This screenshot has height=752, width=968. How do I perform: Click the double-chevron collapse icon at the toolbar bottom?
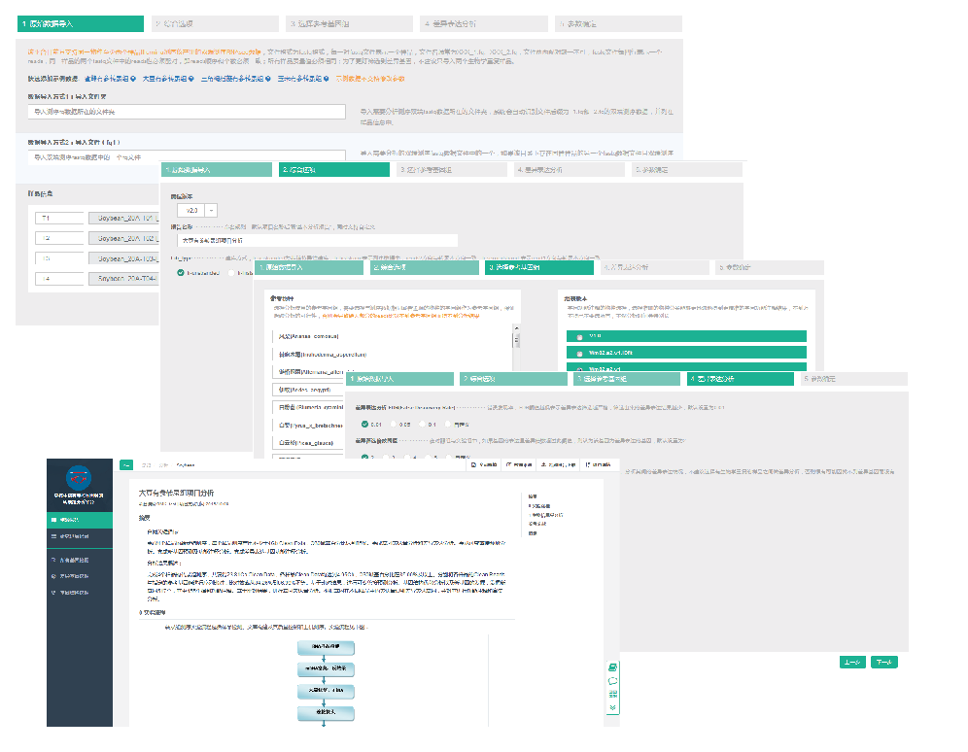click(x=613, y=707)
